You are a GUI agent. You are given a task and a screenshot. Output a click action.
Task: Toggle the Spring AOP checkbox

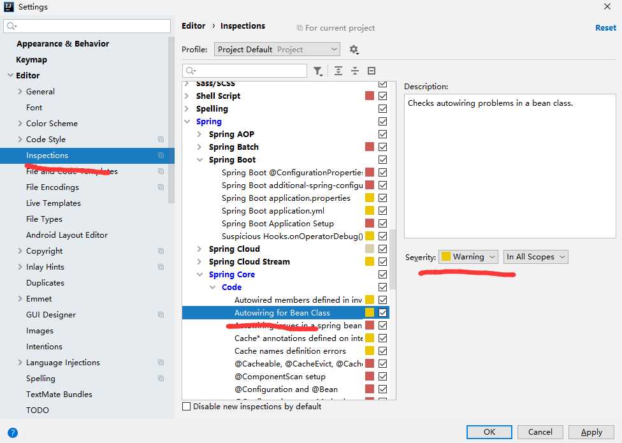[x=383, y=134]
